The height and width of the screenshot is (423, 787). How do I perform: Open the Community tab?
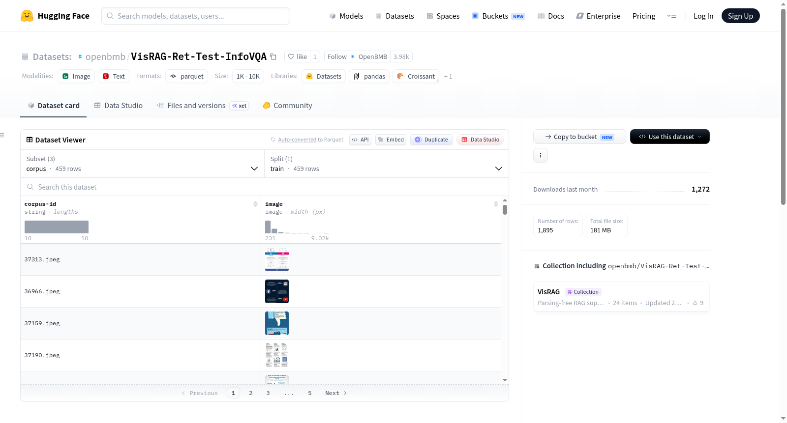[x=287, y=105]
